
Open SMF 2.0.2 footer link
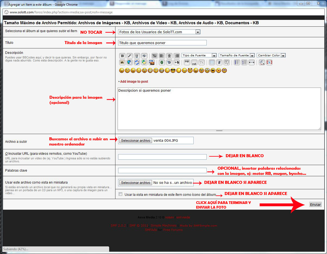tap(118, 225)
